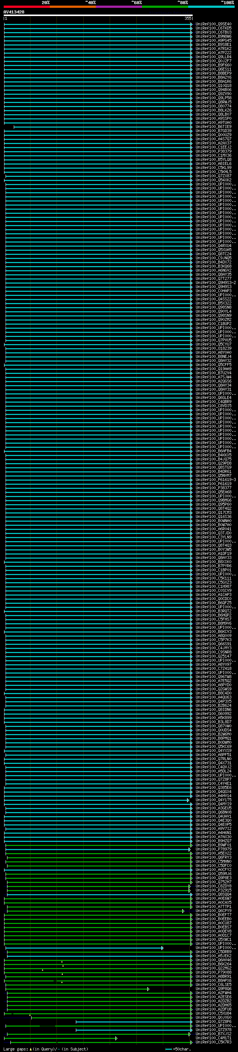Select the UniRef100_Q25147 entry

(213, 656)
